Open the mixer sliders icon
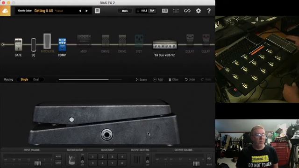This screenshot has height=168, width=299. [176, 11]
